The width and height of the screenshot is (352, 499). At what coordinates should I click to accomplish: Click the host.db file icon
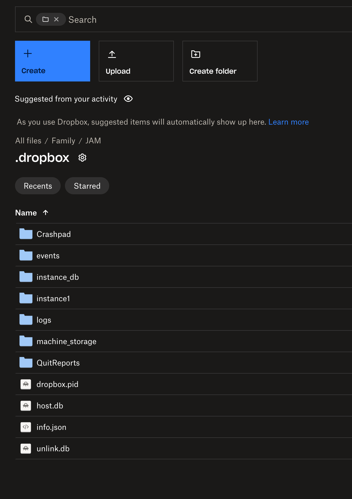(26, 406)
